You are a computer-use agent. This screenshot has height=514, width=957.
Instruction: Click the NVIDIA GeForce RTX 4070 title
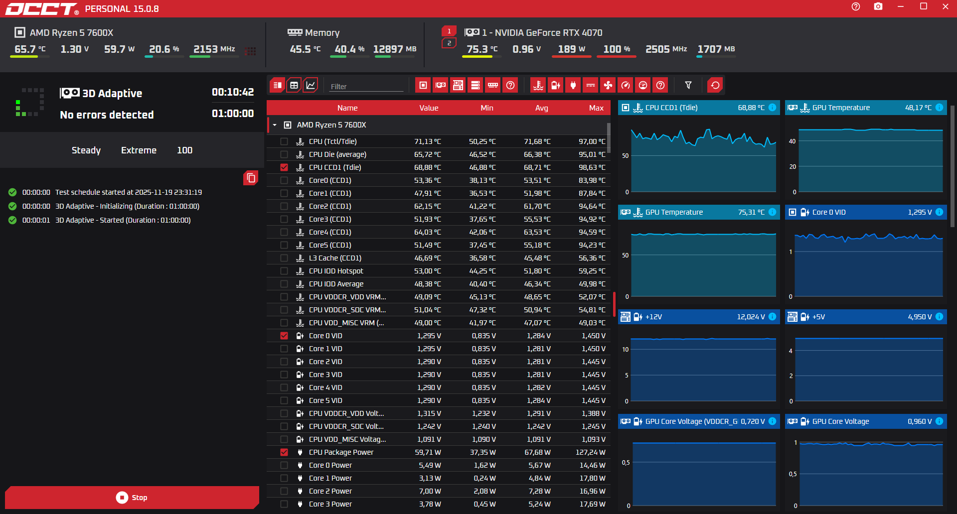pos(542,33)
